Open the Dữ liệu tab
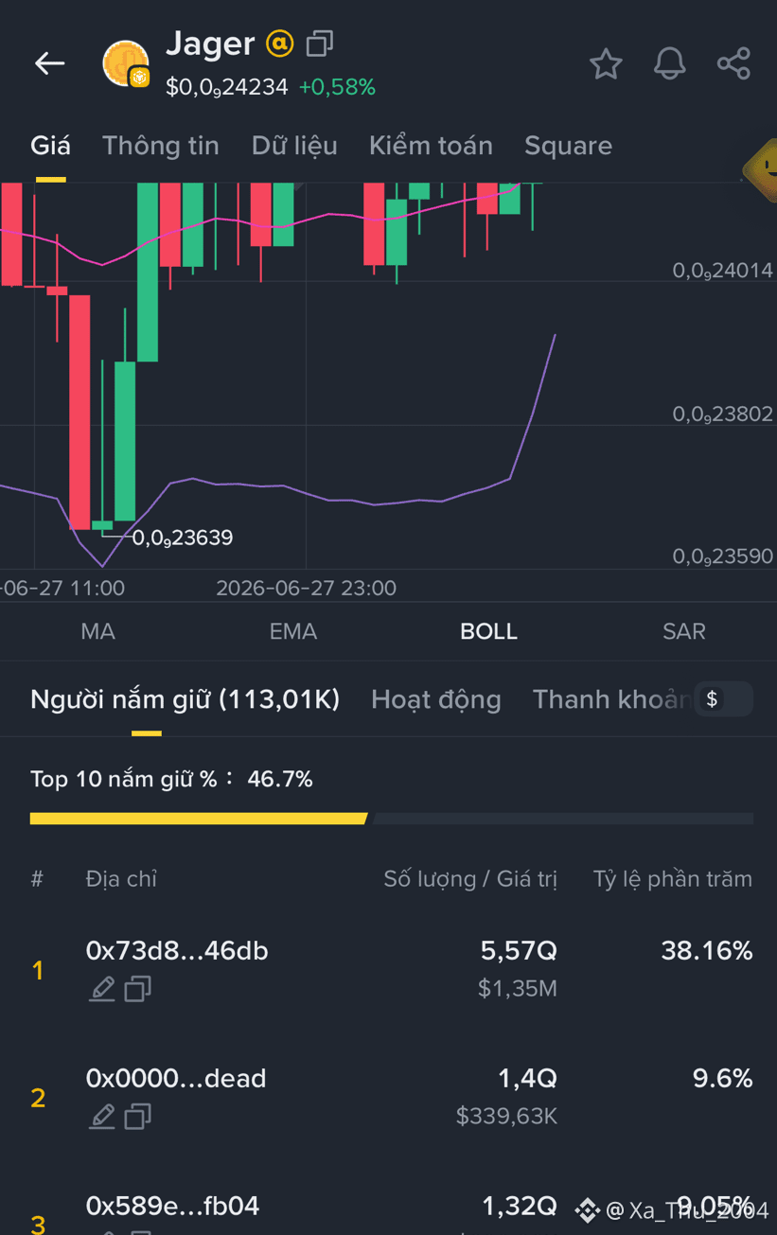Viewport: 777px width, 1235px height. click(x=294, y=146)
